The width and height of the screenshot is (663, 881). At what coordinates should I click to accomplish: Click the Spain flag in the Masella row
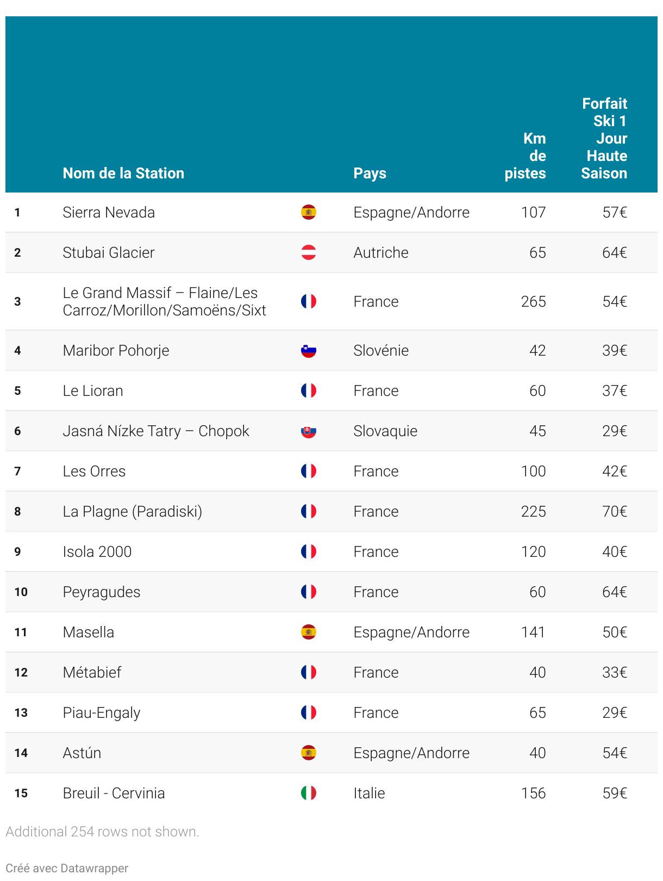(309, 632)
